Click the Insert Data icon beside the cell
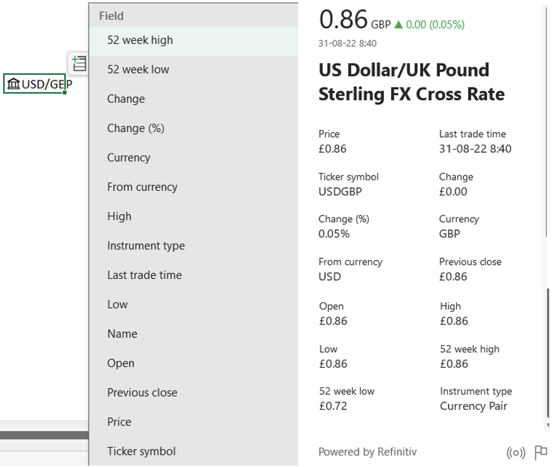 click(78, 63)
